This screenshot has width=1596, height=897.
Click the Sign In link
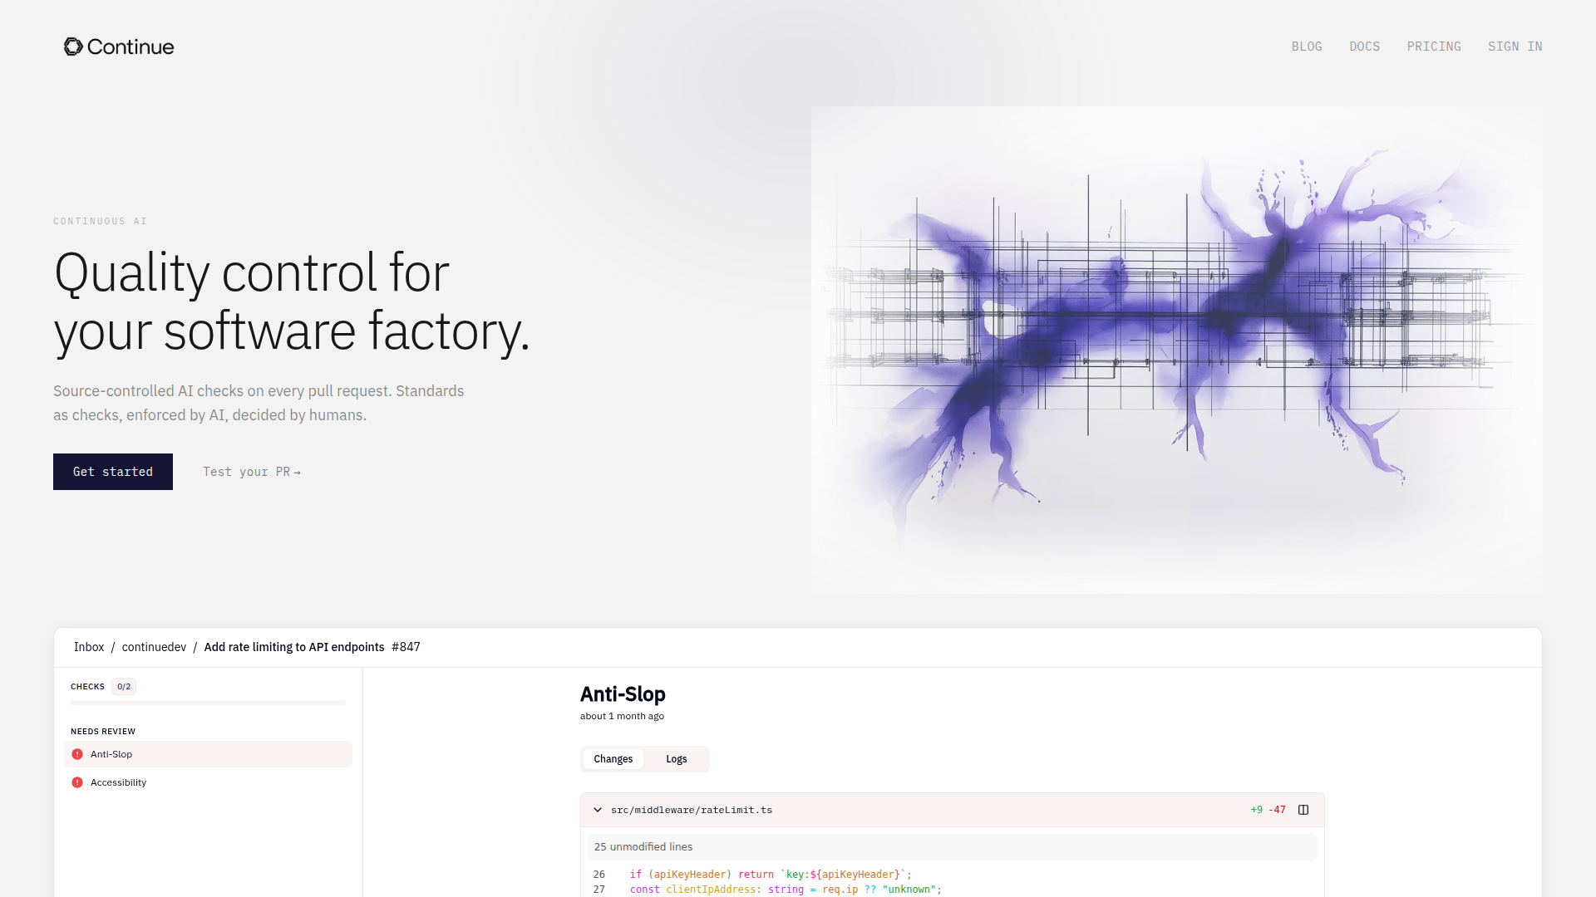point(1515,47)
